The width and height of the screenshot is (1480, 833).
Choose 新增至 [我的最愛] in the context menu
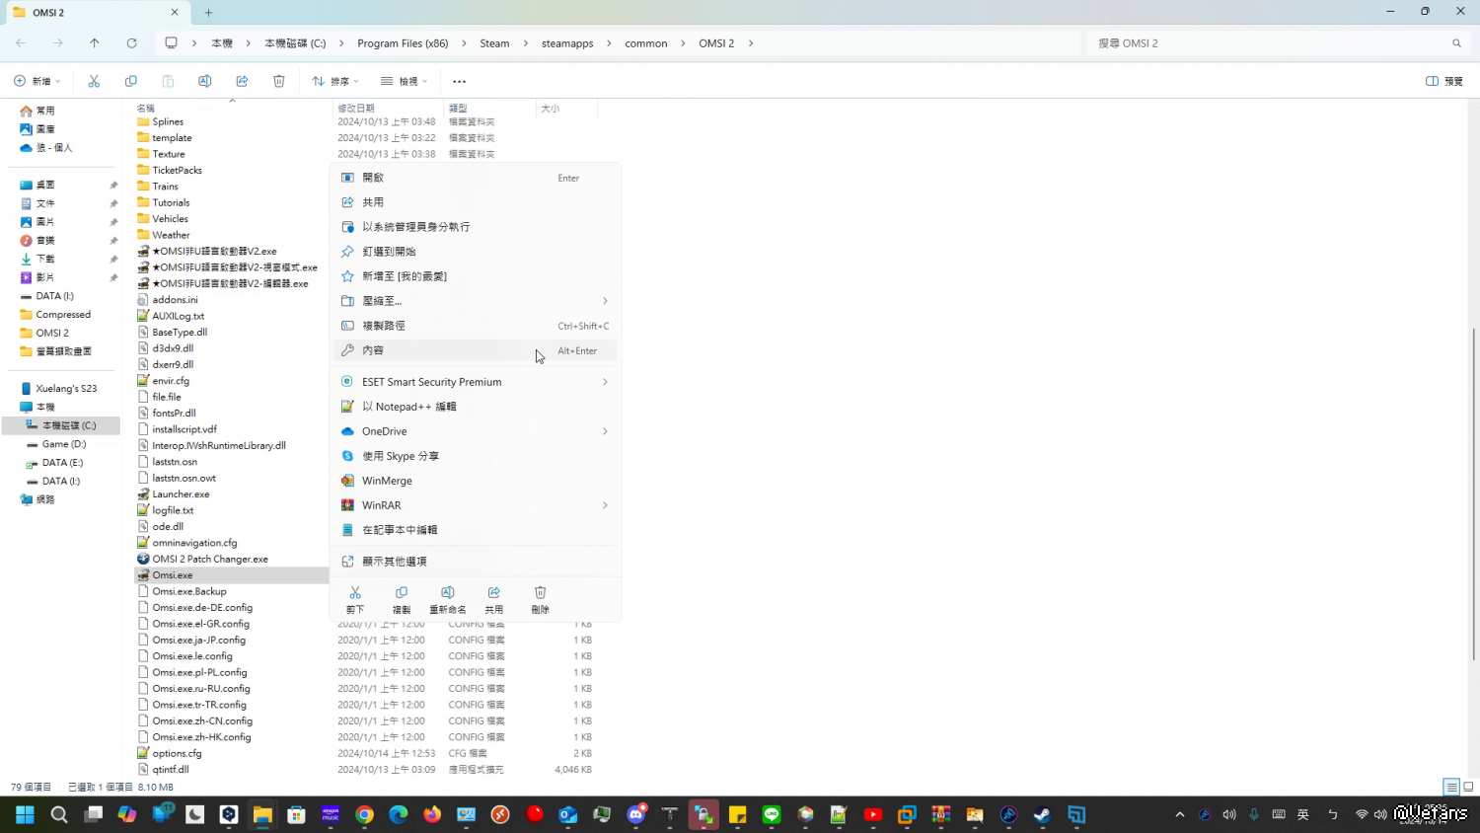(x=476, y=276)
